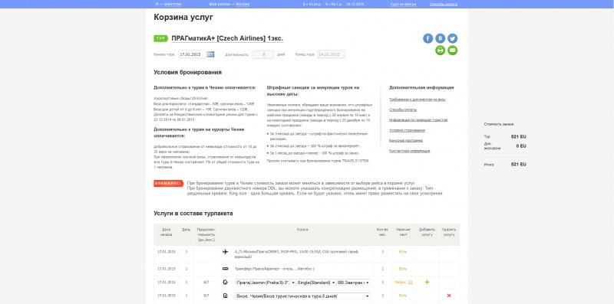614x304 pixels.
Task: Open Информация по проводам туристов link
Action: pyautogui.click(x=418, y=120)
